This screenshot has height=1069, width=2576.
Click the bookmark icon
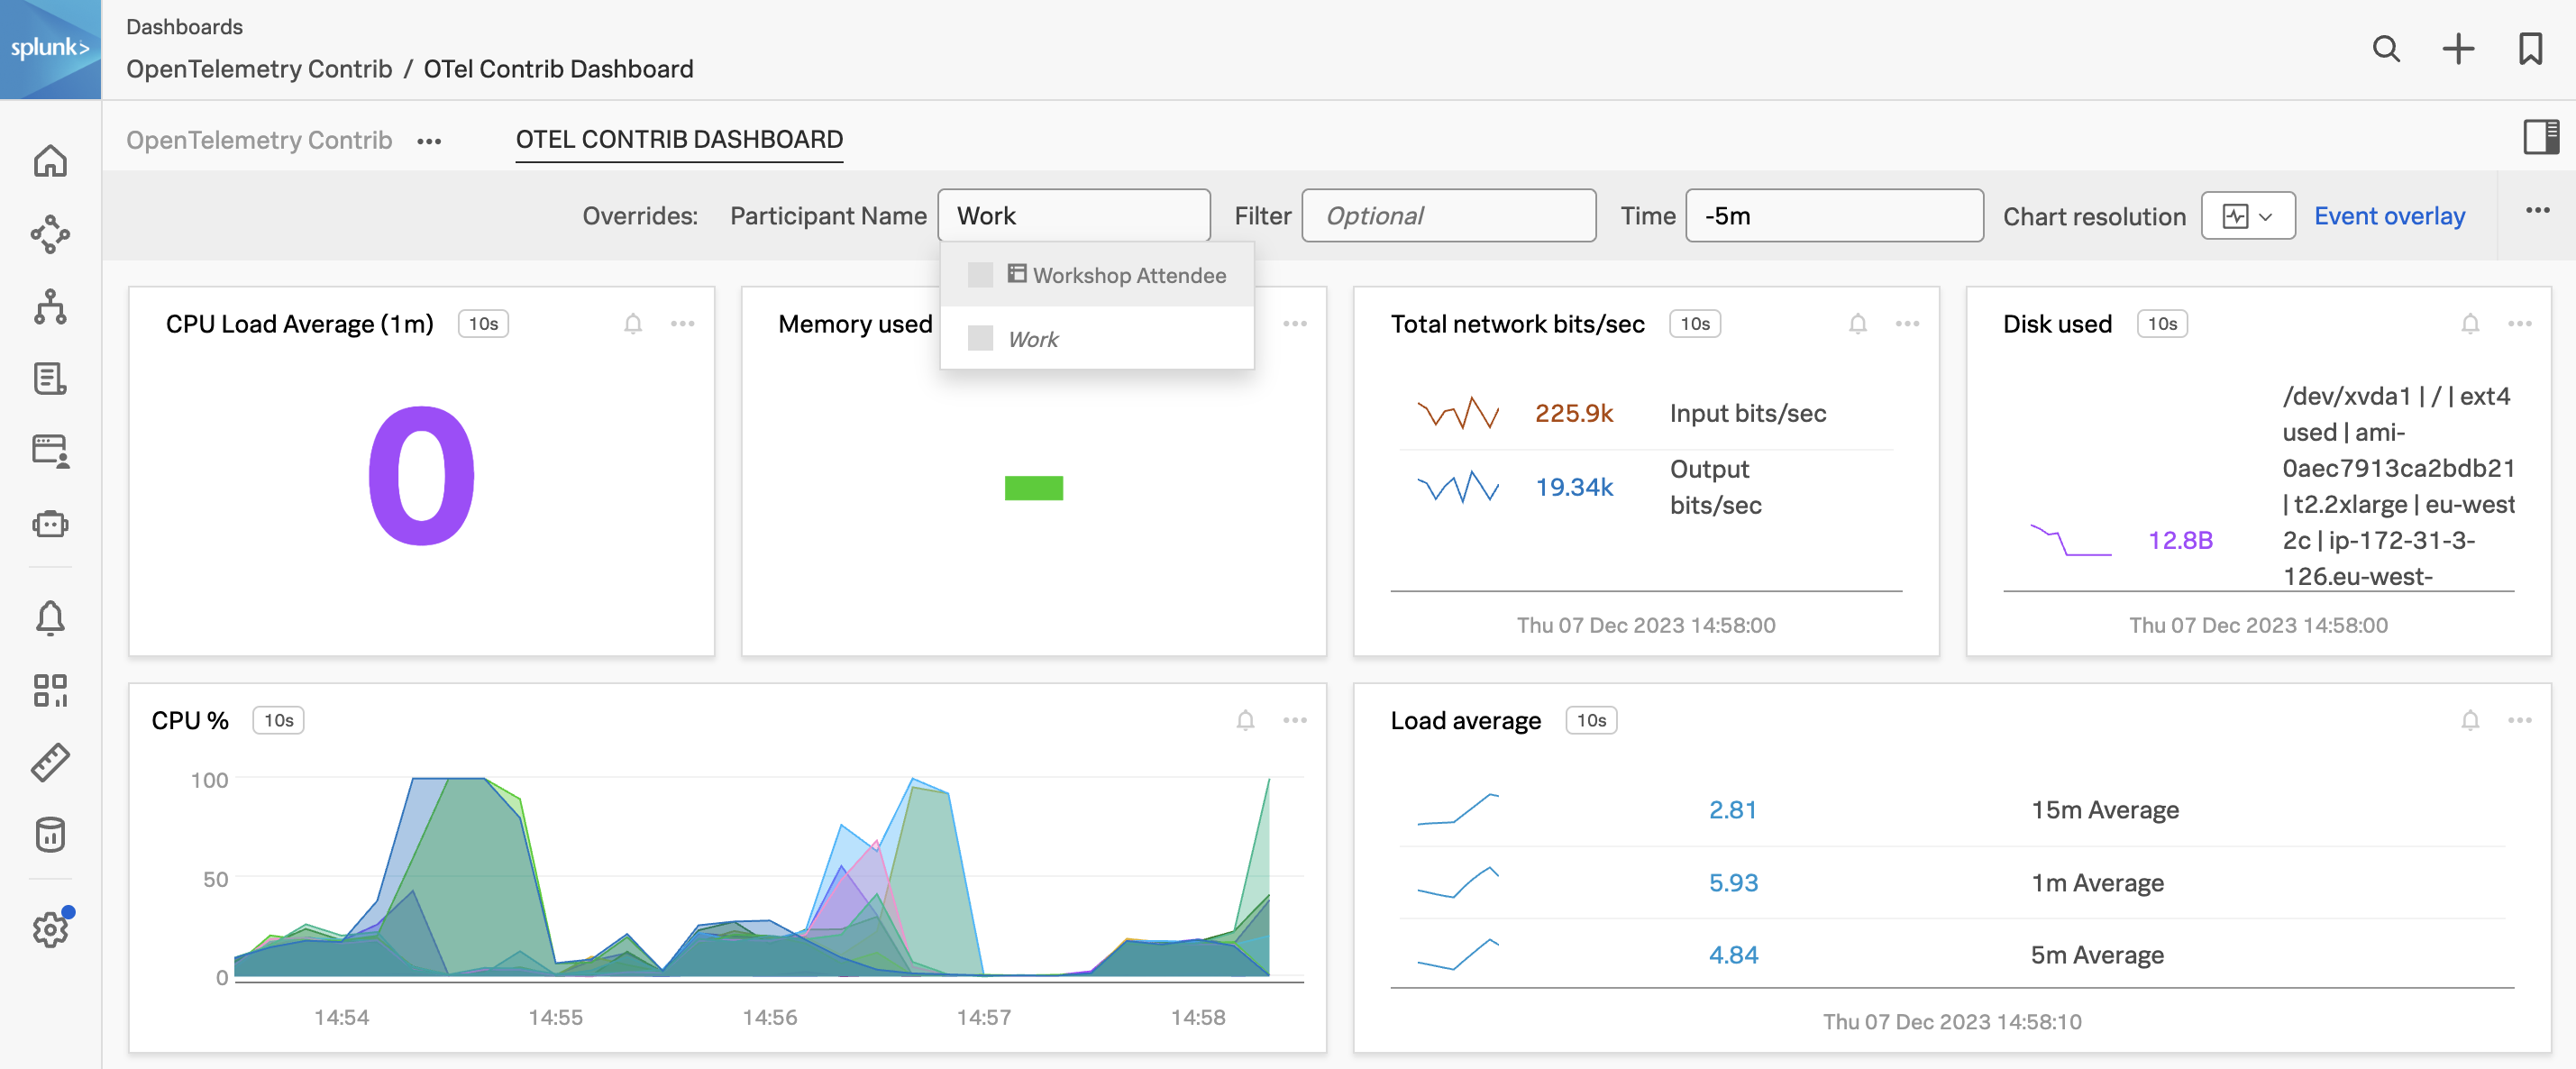(2530, 48)
